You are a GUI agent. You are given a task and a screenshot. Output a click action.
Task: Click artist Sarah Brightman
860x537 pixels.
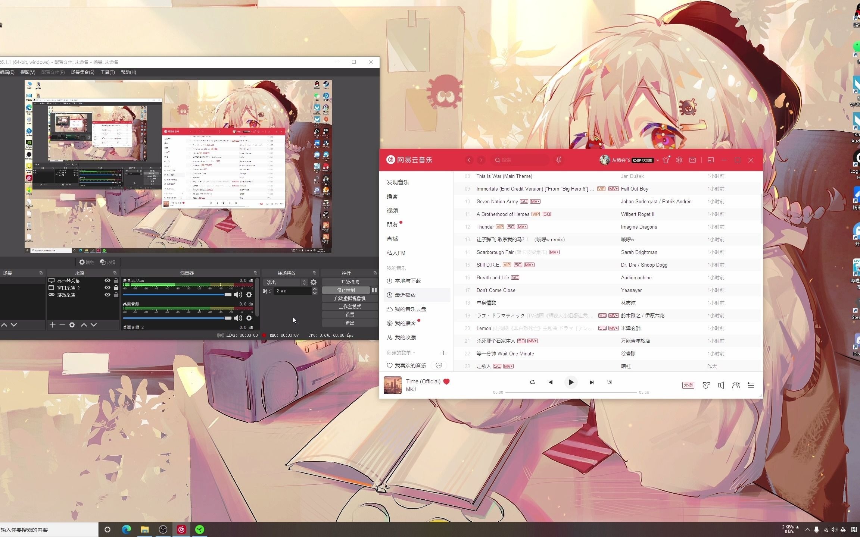coord(639,252)
